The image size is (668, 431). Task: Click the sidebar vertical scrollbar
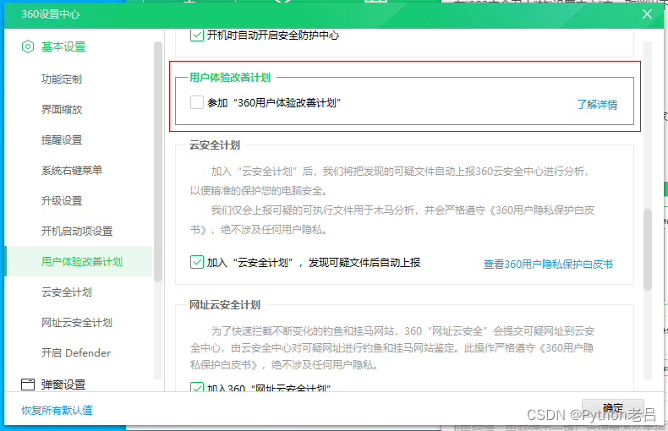(x=158, y=162)
